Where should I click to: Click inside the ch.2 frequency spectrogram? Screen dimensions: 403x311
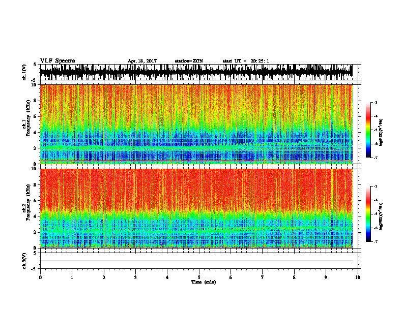[196, 208]
